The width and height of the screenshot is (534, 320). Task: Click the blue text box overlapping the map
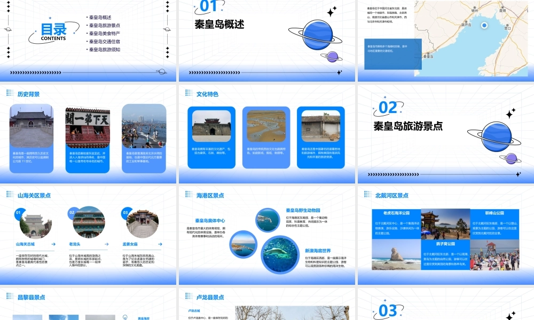tap(393, 54)
